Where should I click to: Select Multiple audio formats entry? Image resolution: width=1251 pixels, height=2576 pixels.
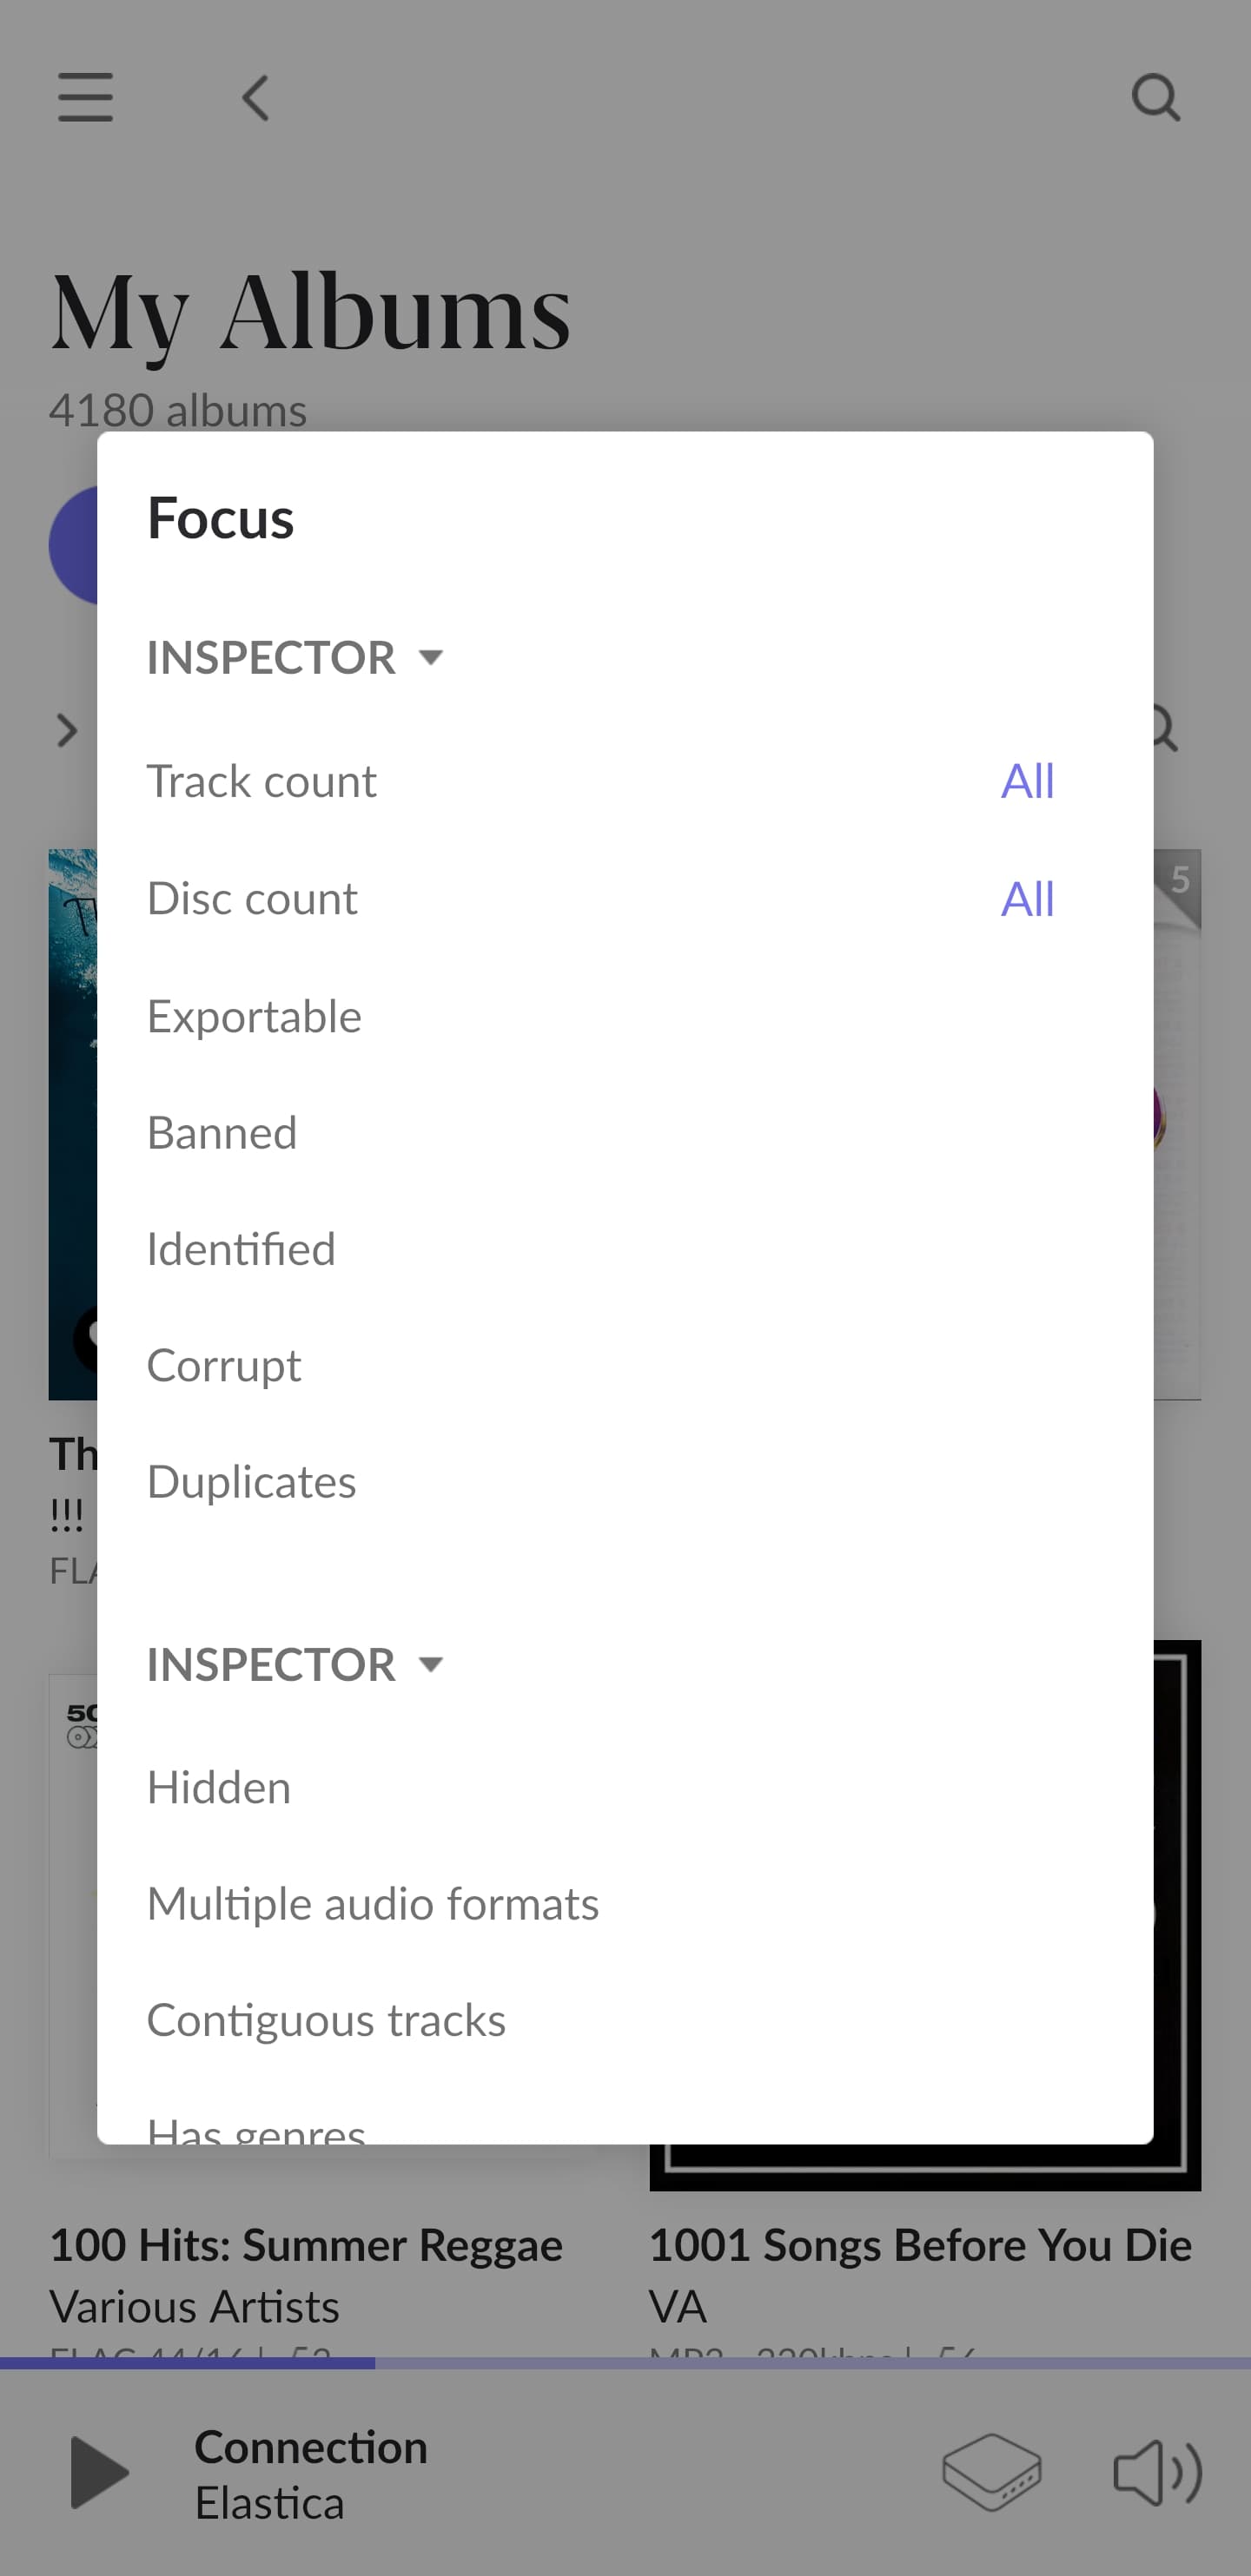click(625, 1903)
